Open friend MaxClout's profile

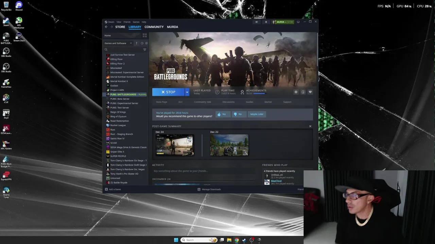pos(276,181)
